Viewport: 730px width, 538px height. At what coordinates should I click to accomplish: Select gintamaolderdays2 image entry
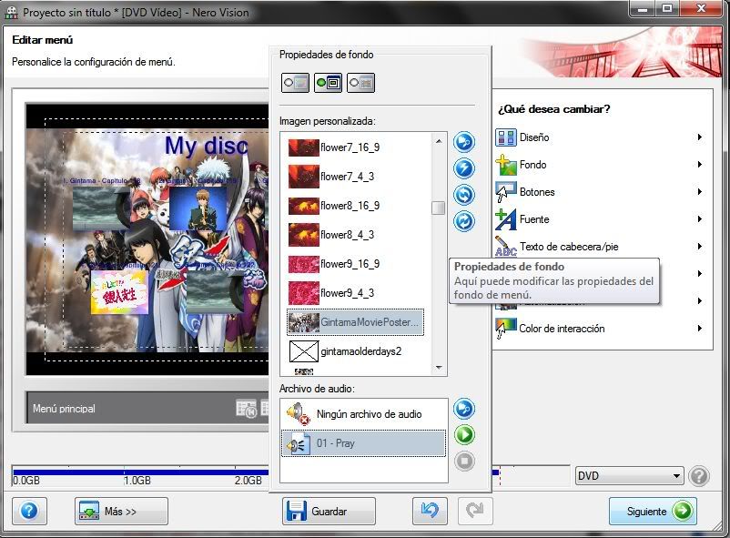click(356, 351)
